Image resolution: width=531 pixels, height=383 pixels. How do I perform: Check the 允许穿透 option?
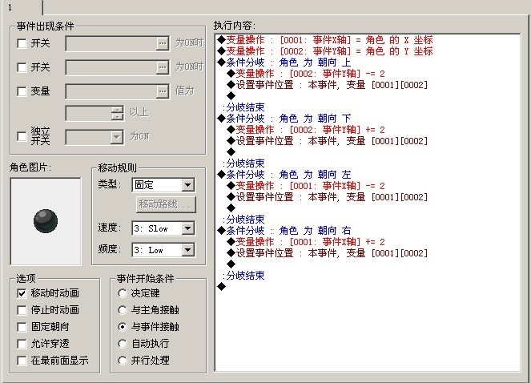[22, 344]
